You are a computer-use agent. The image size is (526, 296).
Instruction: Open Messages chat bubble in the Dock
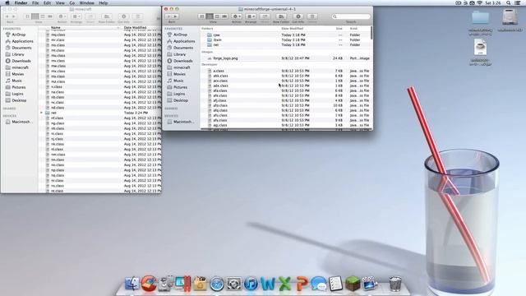[x=318, y=284]
